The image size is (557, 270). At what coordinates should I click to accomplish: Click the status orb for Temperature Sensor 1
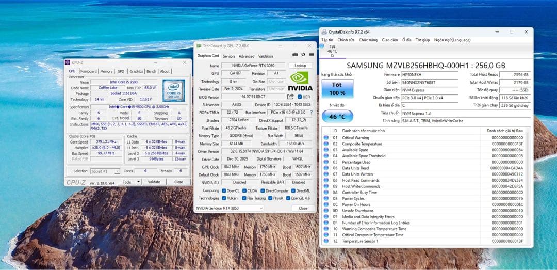(x=326, y=241)
